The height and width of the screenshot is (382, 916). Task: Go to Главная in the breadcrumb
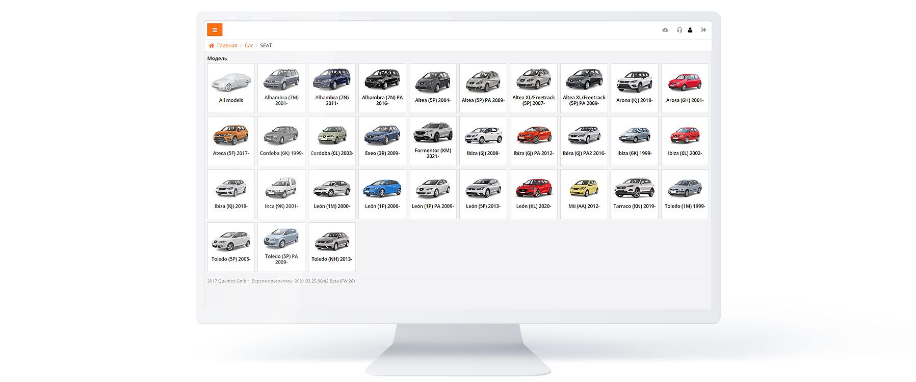click(x=227, y=46)
